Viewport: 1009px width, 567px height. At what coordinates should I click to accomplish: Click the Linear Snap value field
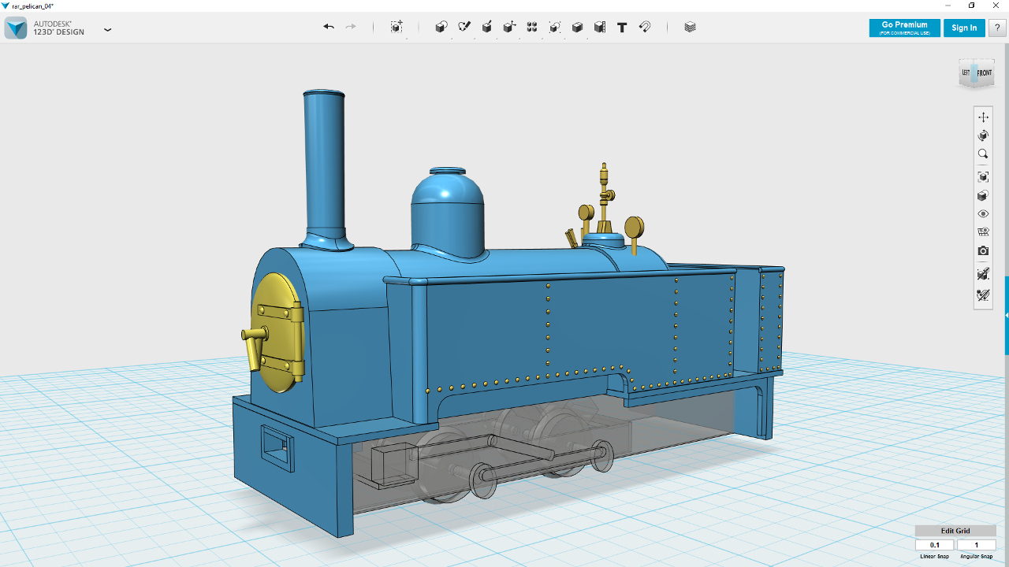tap(935, 545)
